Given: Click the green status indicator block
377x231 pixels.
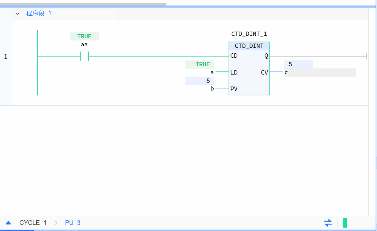Looking at the screenshot, I should [345, 222].
